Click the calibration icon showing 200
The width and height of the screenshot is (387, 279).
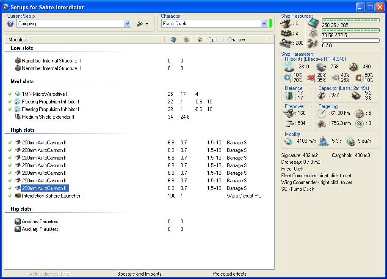[x=286, y=43]
